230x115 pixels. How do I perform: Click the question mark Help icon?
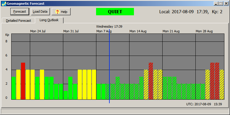pos(57,12)
